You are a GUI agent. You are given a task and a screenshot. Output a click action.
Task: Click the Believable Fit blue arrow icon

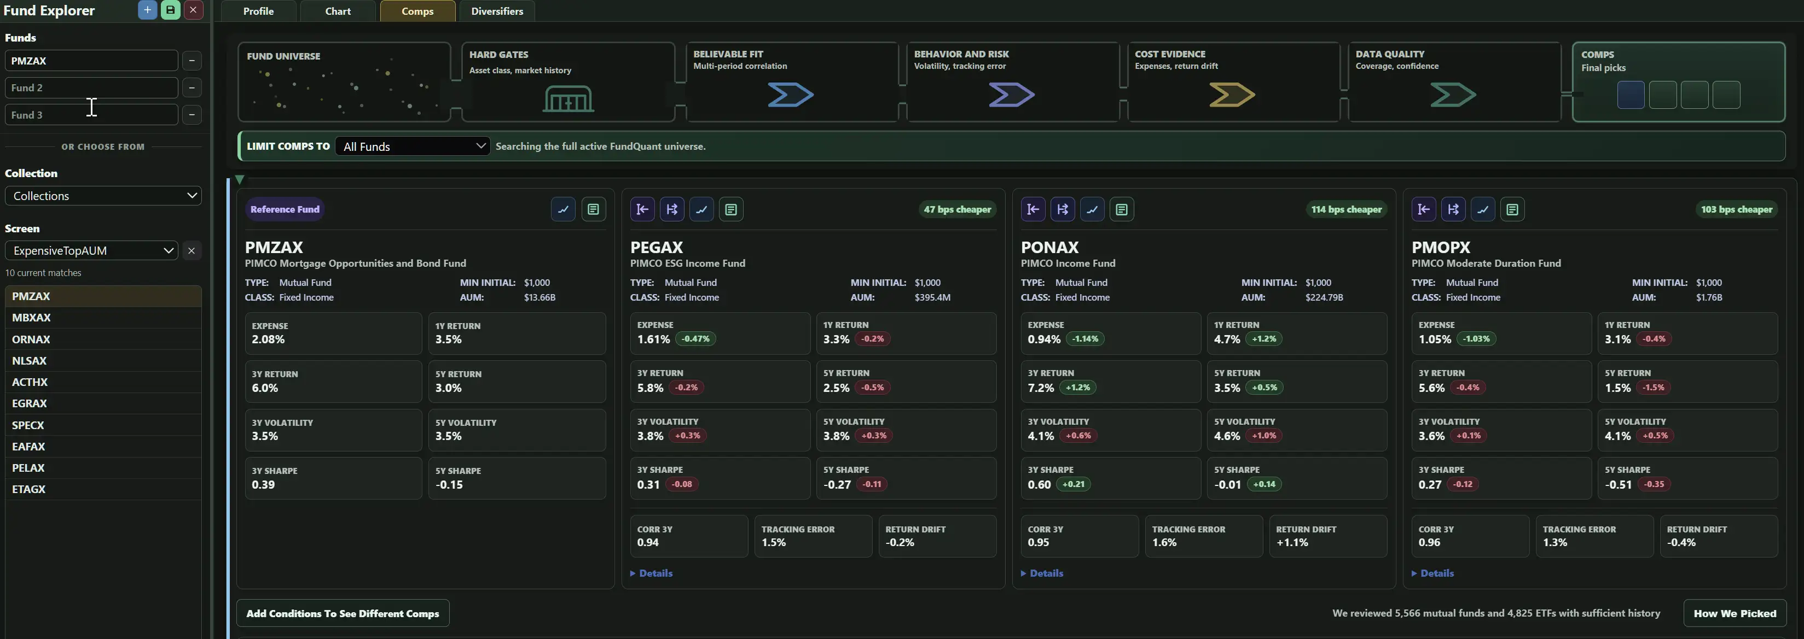tap(791, 95)
